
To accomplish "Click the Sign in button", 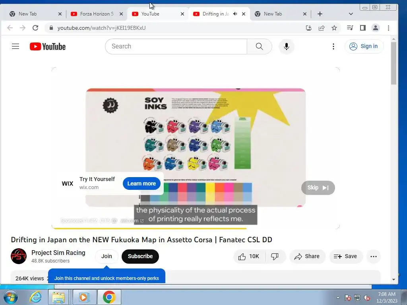I will (364, 46).
